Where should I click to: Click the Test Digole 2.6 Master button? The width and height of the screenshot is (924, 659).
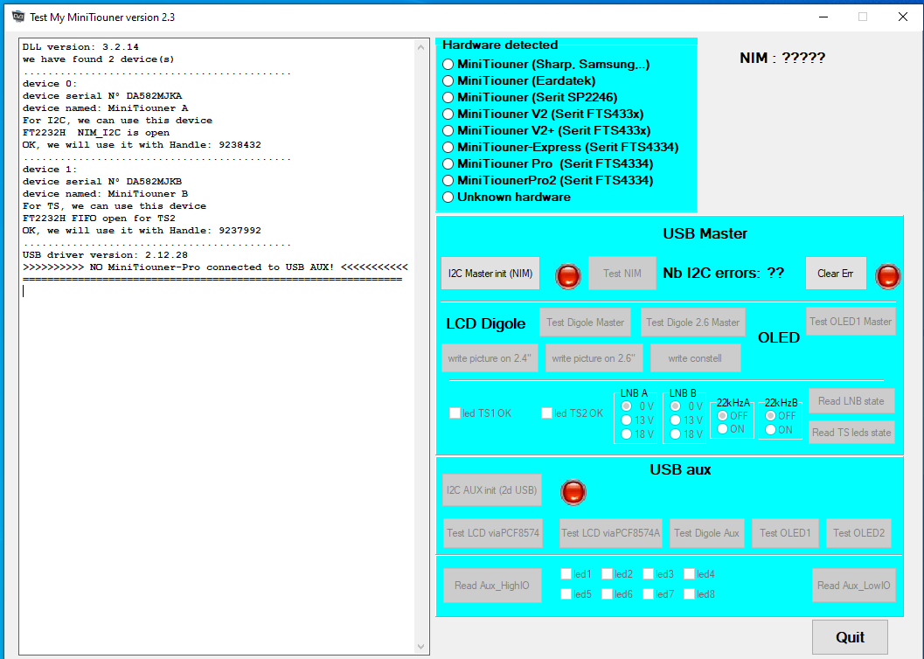pos(692,323)
